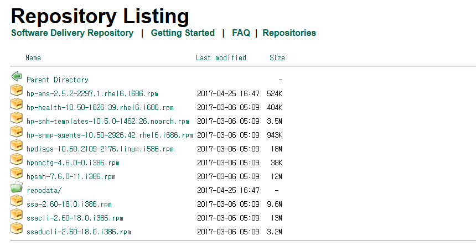
Task: Click the 2017-04-25 16:47 date of hp-ams
Action: (228, 94)
